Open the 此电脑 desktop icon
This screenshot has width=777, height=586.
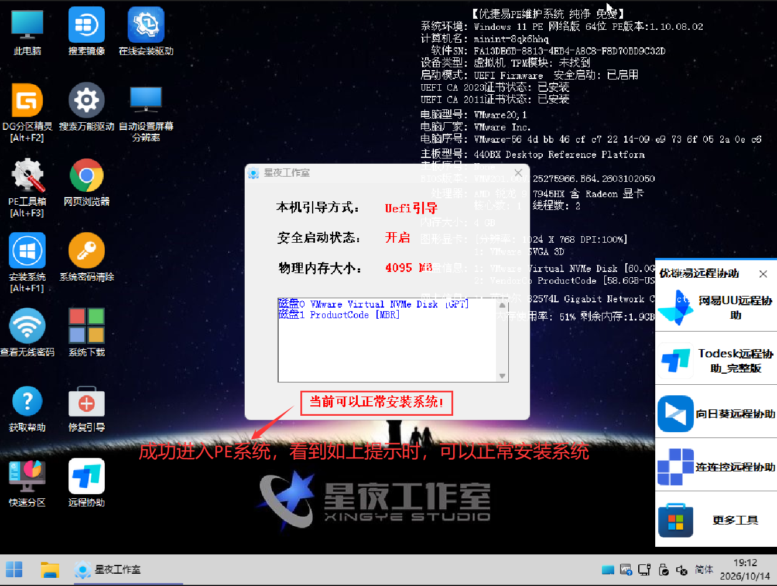[28, 32]
